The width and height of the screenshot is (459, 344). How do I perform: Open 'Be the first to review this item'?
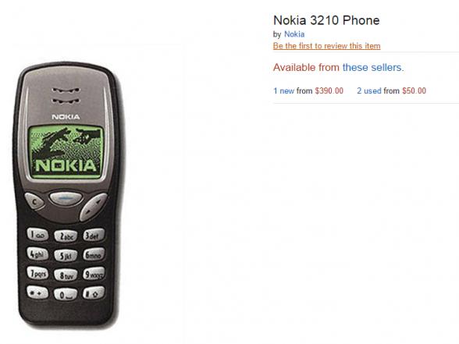(x=326, y=46)
